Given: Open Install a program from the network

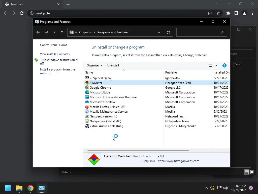Looking at the screenshot, I should (x=57, y=71).
